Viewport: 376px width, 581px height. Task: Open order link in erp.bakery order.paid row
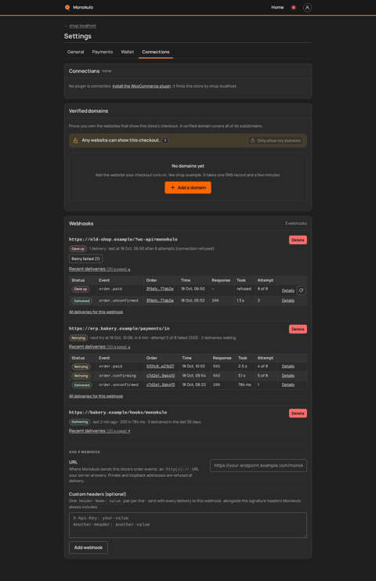pos(160,366)
